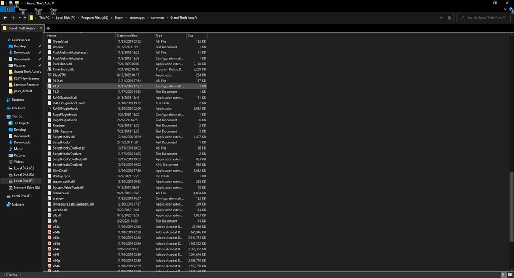Switch to details view icon in status bar
514x278 pixels.
pos(504,275)
